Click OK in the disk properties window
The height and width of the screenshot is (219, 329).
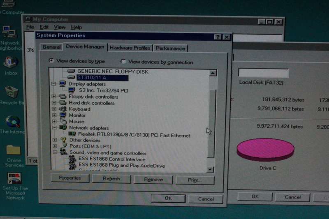click(x=255, y=196)
